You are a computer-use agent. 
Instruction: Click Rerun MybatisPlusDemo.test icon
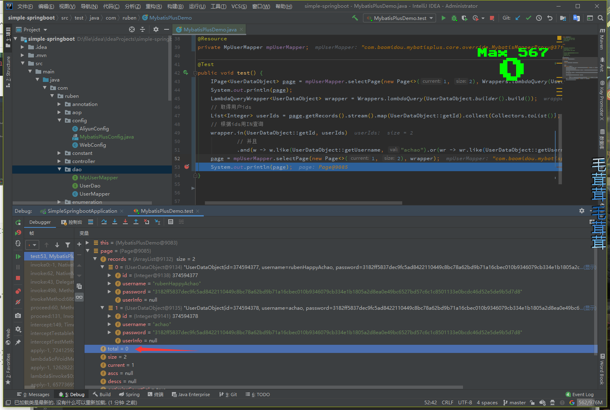click(x=18, y=223)
